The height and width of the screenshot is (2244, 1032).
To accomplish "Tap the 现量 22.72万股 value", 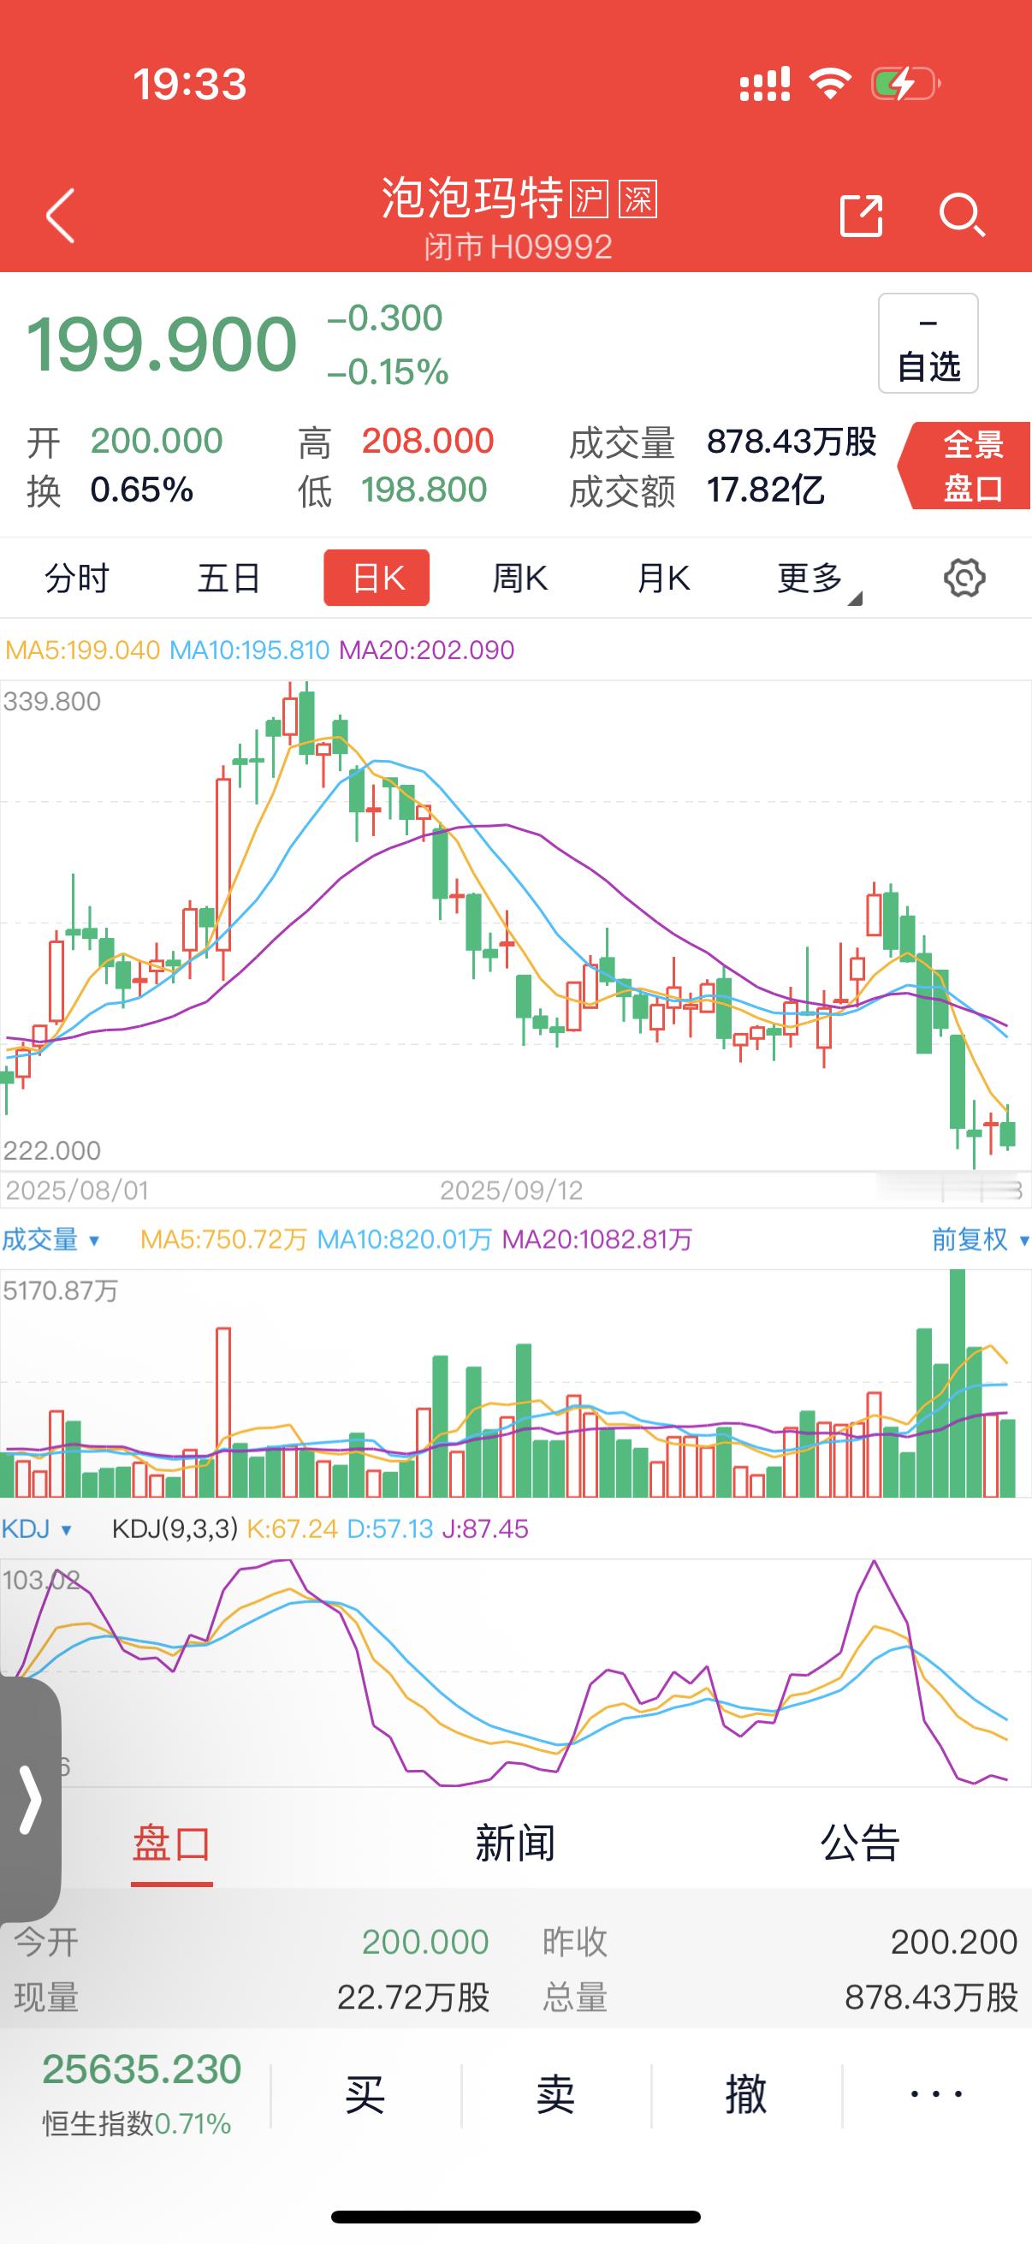I will point(413,1998).
